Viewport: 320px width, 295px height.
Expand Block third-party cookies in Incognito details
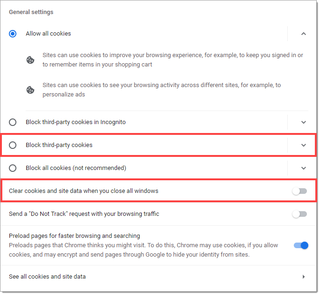click(x=304, y=122)
